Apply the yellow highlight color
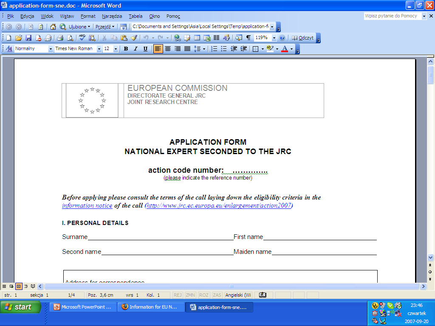This screenshot has height=326, width=435. coord(270,49)
